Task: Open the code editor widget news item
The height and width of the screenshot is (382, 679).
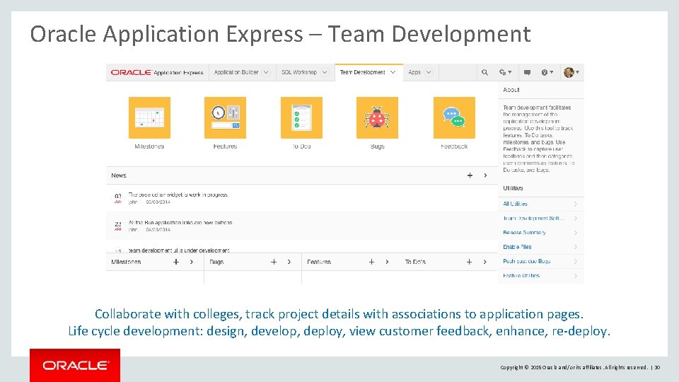Action: (179, 195)
